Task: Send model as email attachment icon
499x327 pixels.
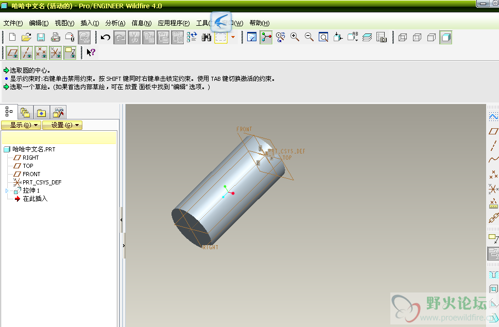Action: pyautogui.click(x=70, y=37)
